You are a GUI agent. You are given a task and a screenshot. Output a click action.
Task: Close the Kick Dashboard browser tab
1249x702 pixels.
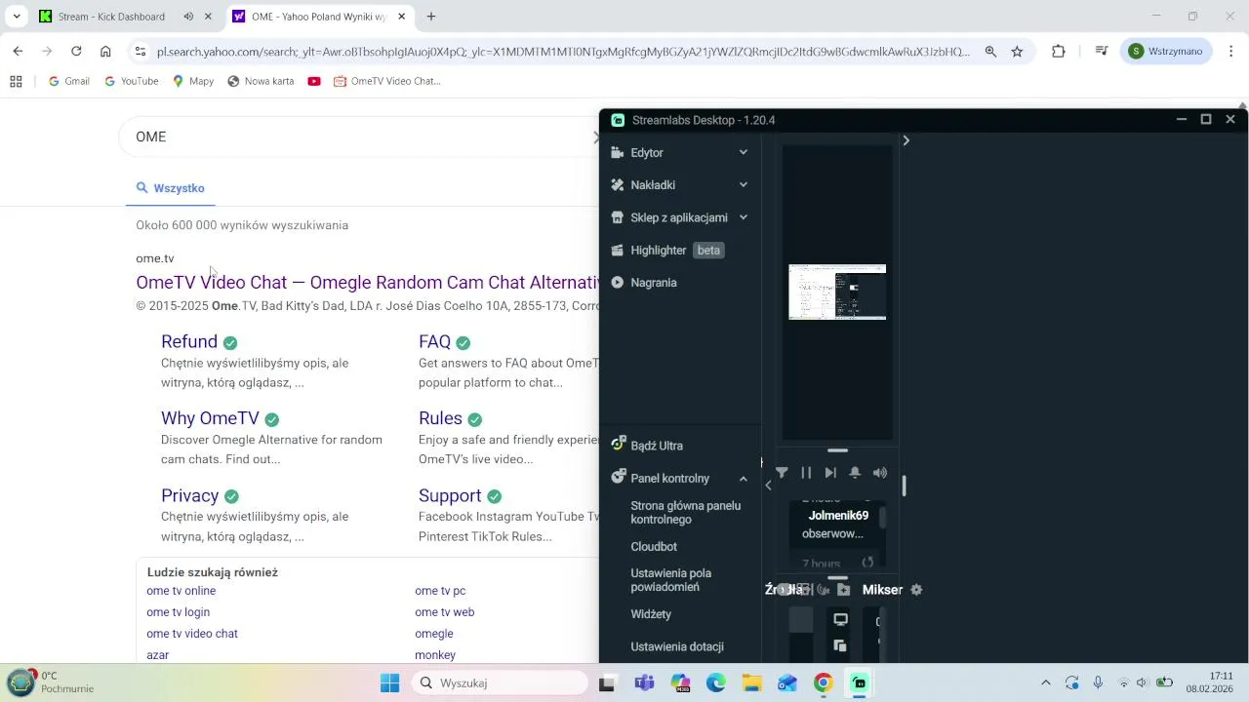point(208,17)
